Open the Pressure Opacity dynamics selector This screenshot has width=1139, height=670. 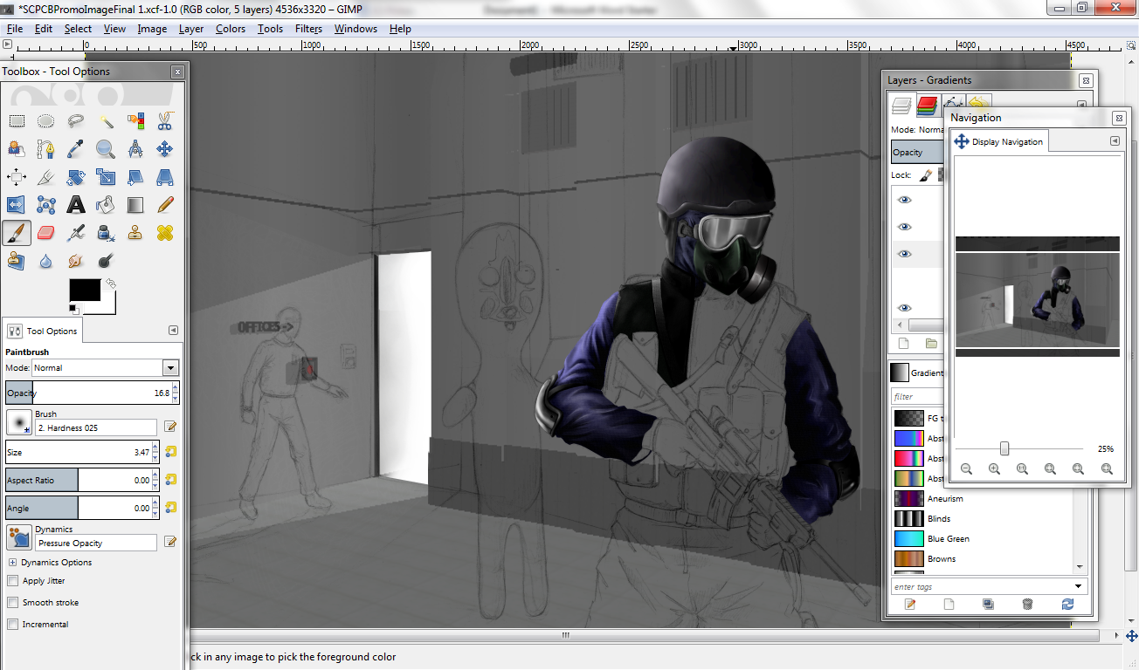coord(95,543)
